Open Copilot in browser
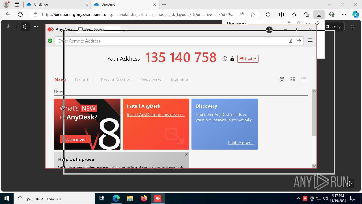Viewport: 362px width, 204px height. click(355, 14)
